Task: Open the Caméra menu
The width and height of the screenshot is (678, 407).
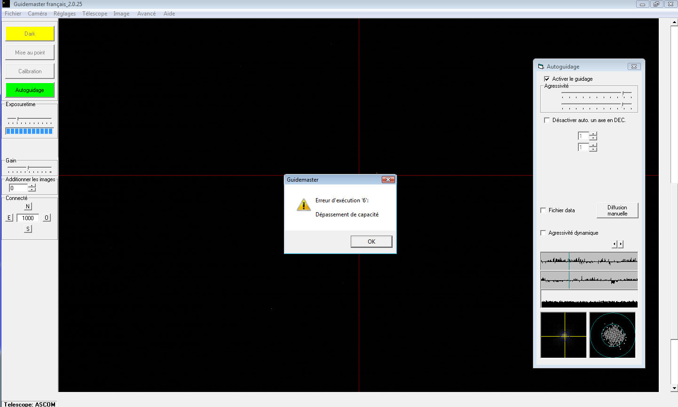Action: click(x=37, y=14)
